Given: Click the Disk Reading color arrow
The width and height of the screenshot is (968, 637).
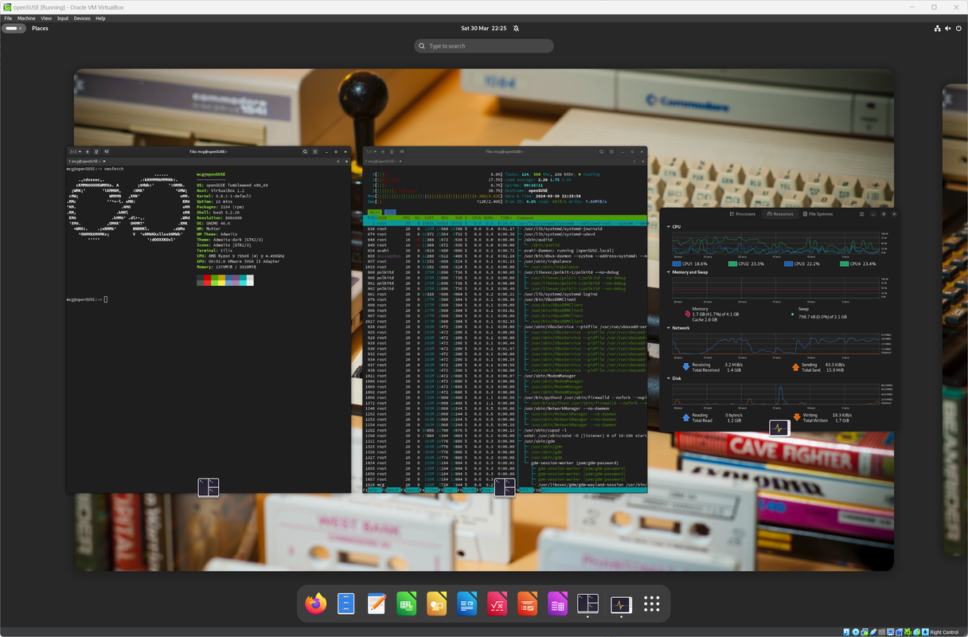Looking at the screenshot, I should (x=686, y=417).
